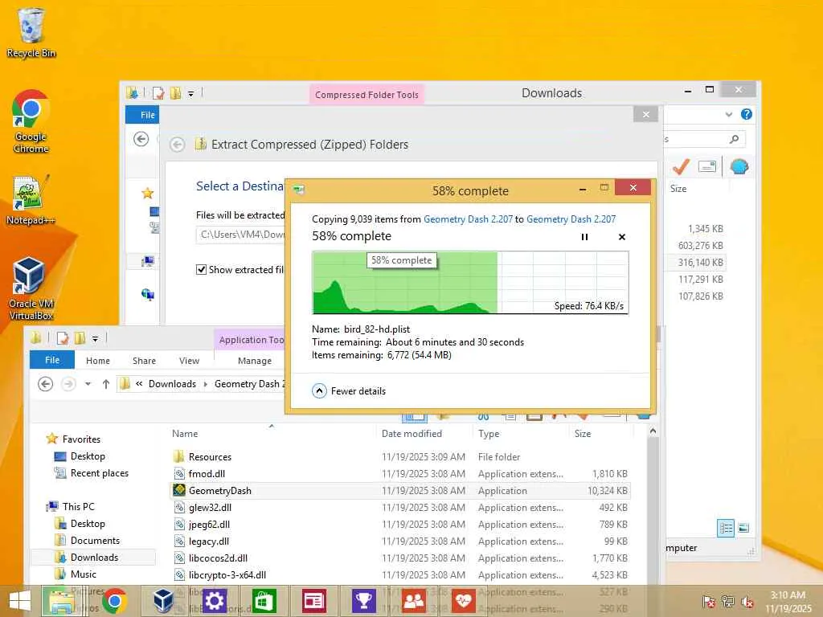The image size is (823, 617).
Task: Pause the file copy operation
Action: [x=584, y=237]
